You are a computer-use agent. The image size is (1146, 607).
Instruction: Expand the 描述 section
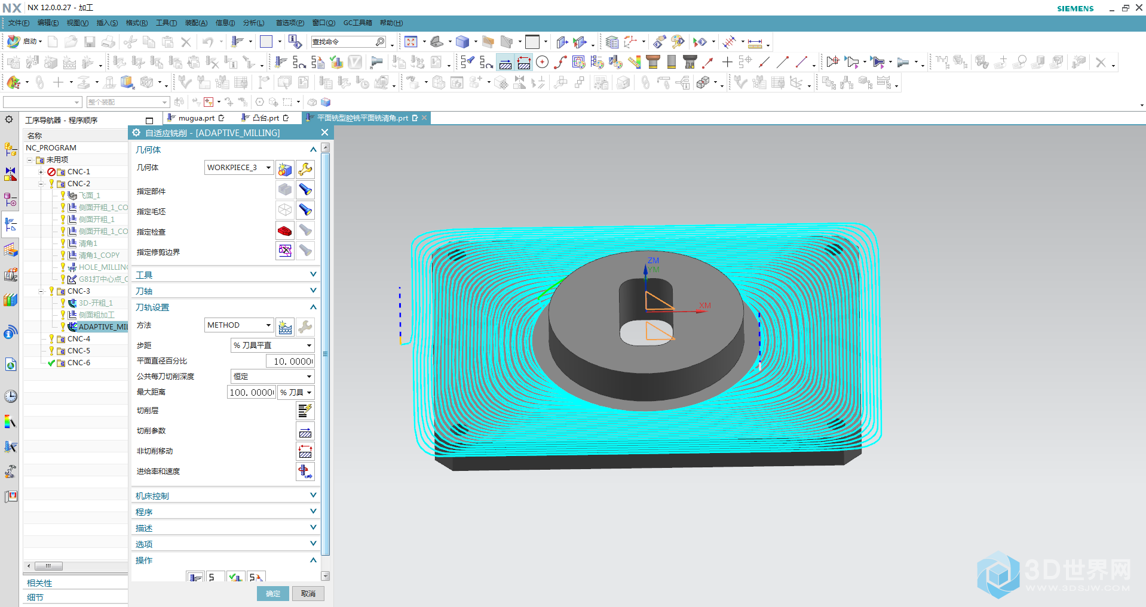[313, 528]
